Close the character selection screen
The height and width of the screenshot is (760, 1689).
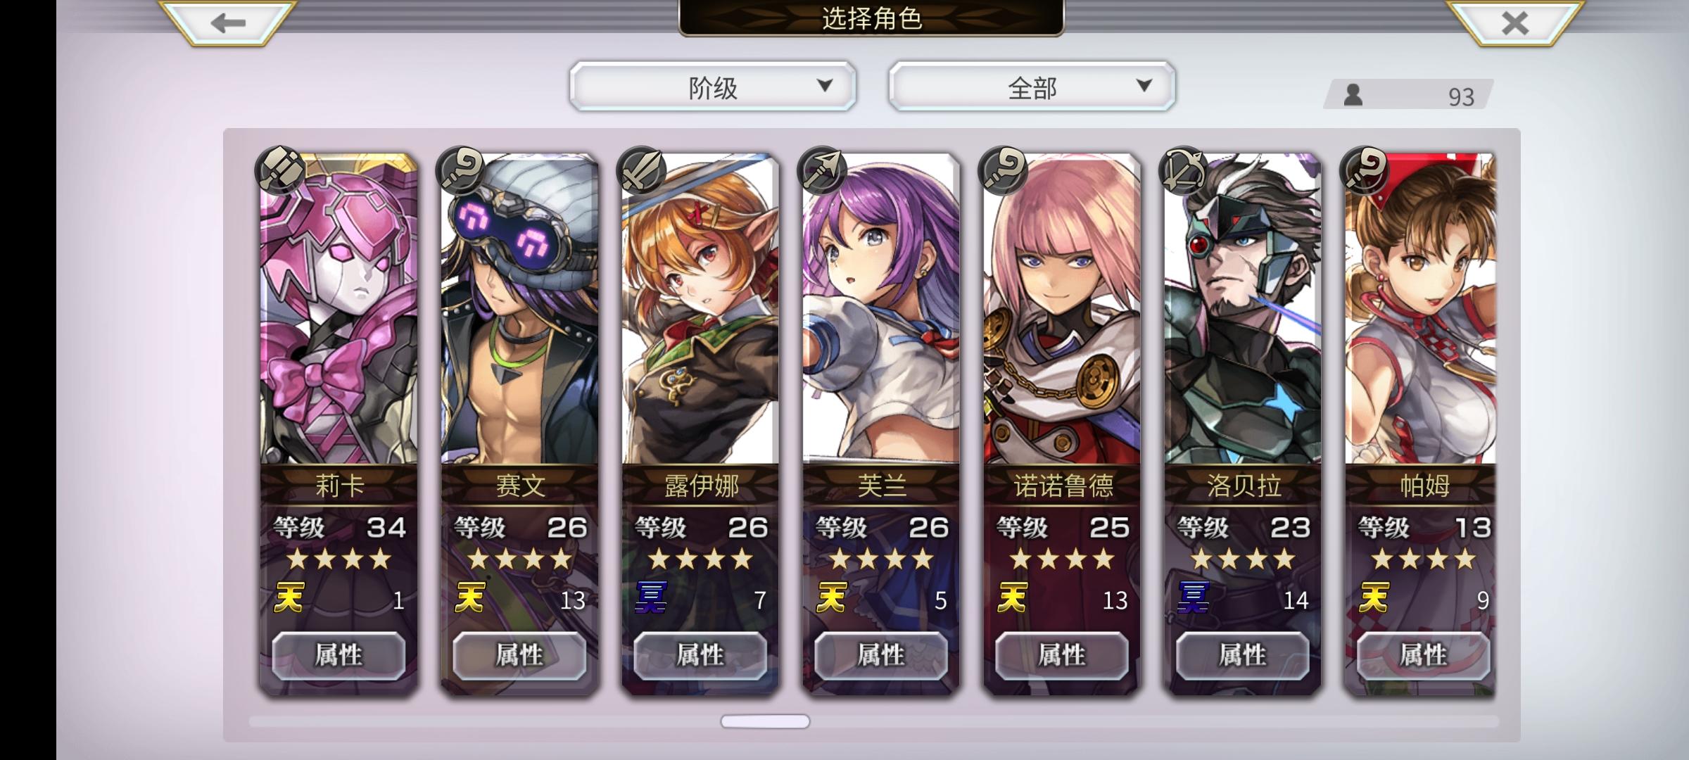click(x=1514, y=23)
